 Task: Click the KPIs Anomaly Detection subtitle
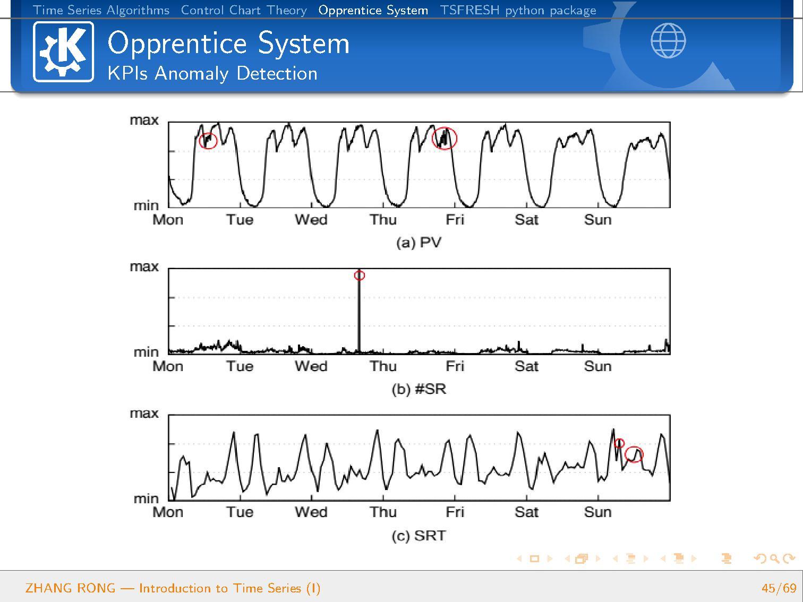click(212, 73)
